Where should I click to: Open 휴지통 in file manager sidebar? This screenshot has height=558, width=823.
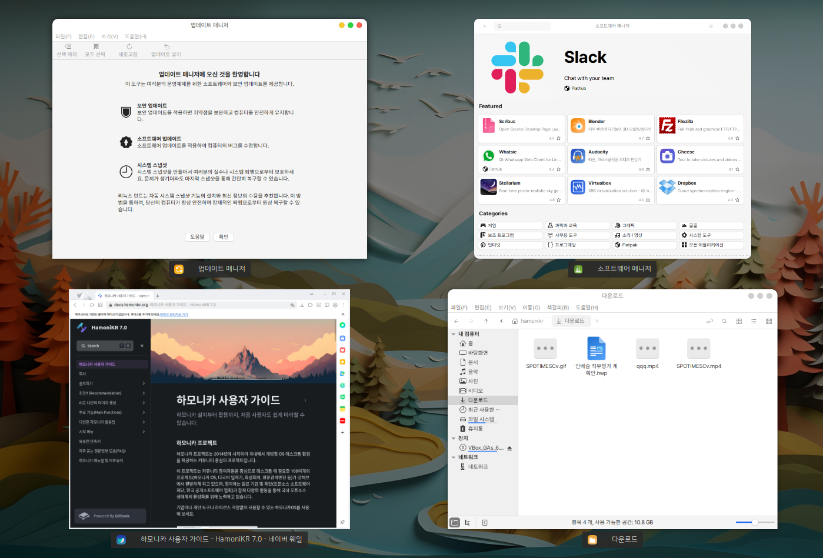(x=475, y=429)
